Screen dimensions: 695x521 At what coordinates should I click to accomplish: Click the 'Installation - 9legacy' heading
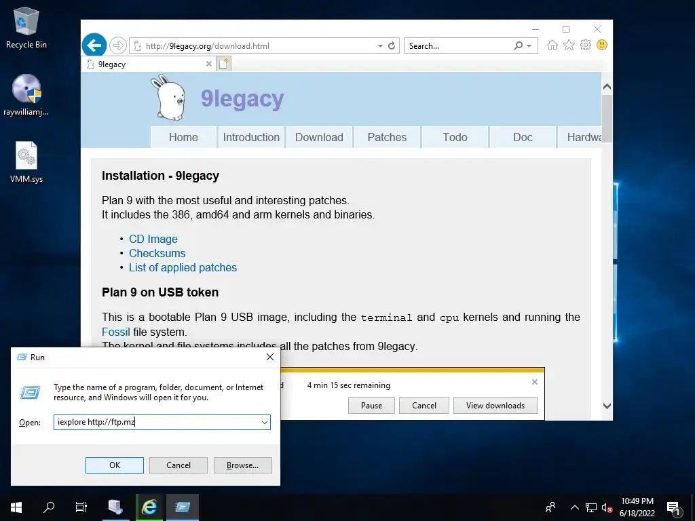[x=160, y=176]
